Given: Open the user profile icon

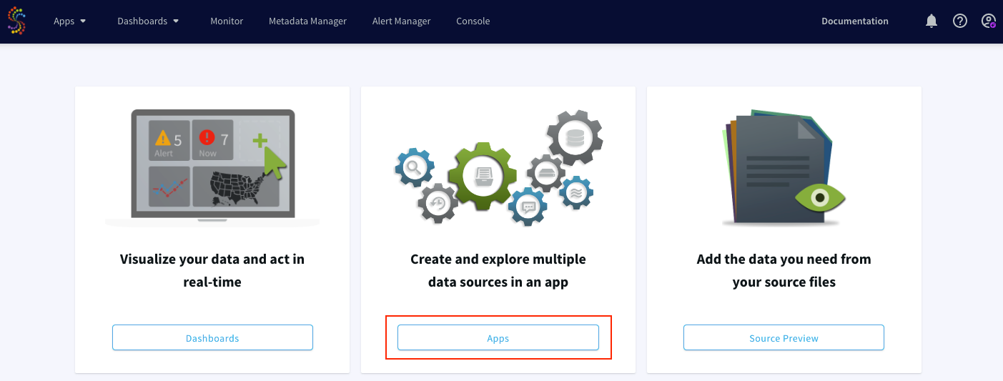Looking at the screenshot, I should [989, 21].
